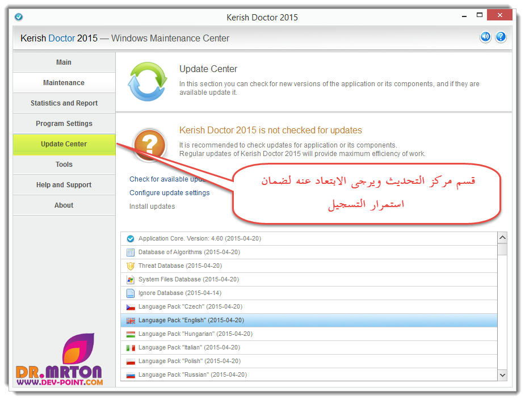This screenshot has width=525, height=400.
Task: Click the sound speaker icon in header
Action: [485, 37]
